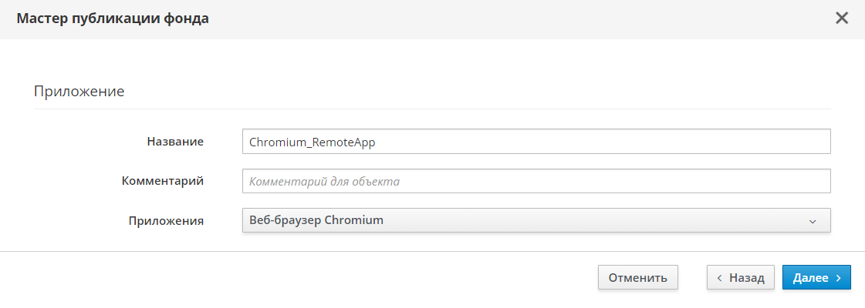Image resolution: width=865 pixels, height=308 pixels.
Task: Go back with the Назад button
Action: pyautogui.click(x=740, y=278)
